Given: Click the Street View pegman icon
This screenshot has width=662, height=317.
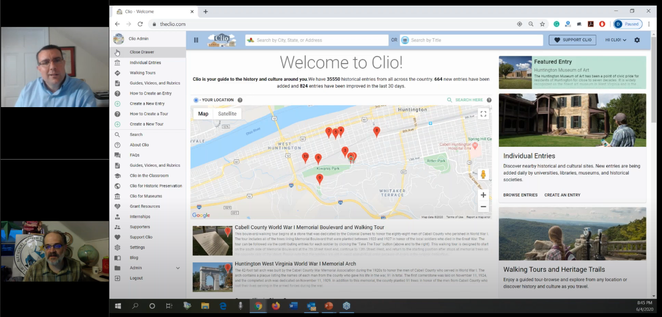Looking at the screenshot, I should pos(483,175).
